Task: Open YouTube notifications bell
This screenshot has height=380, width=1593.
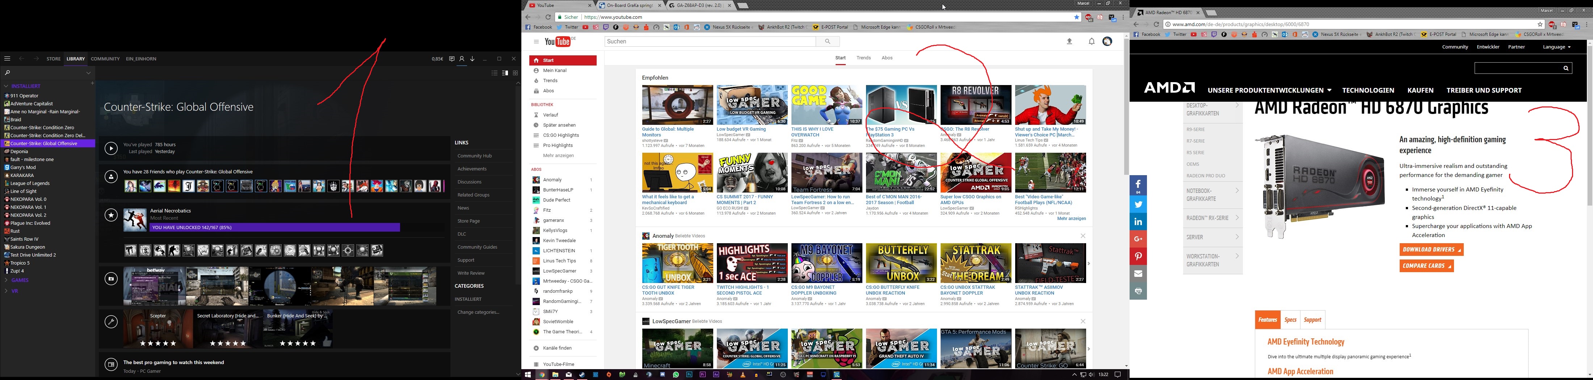Action: (x=1092, y=41)
